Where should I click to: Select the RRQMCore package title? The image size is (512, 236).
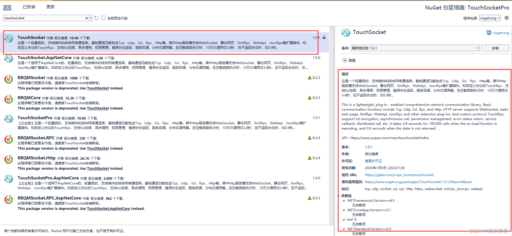pos(29,98)
